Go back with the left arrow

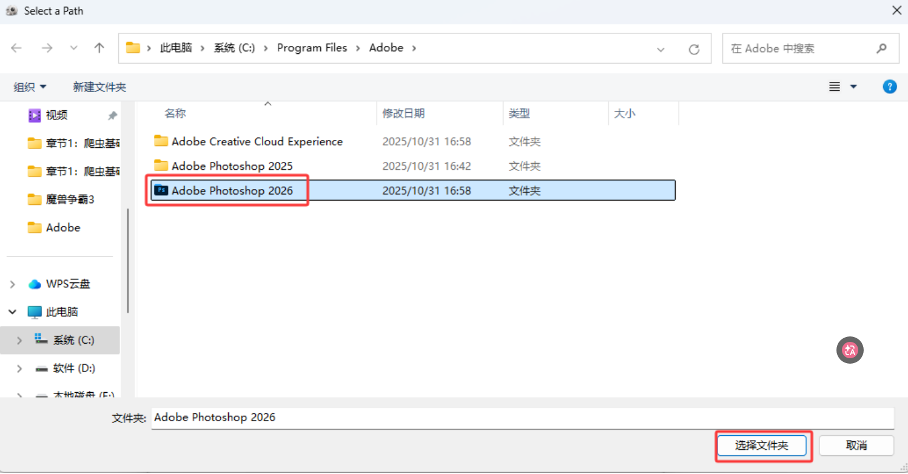[x=16, y=48]
